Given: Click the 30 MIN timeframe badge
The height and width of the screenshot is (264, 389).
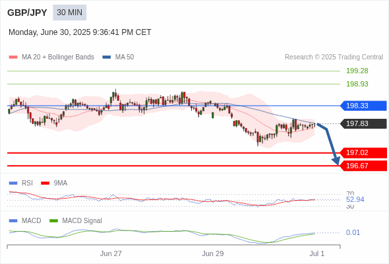Looking at the screenshot, I should (x=69, y=13).
